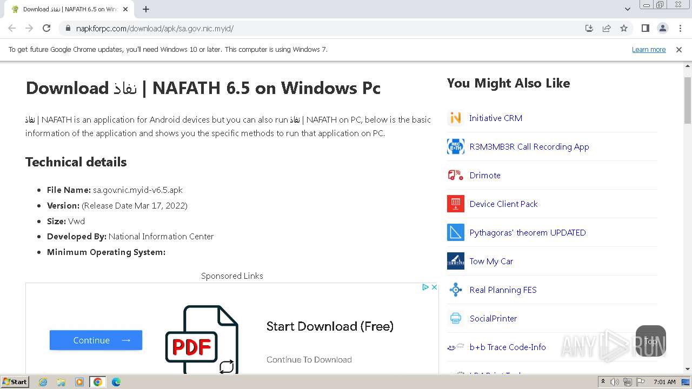This screenshot has height=389, width=692.
Task: Click the address bar URL field
Action: coord(324,28)
